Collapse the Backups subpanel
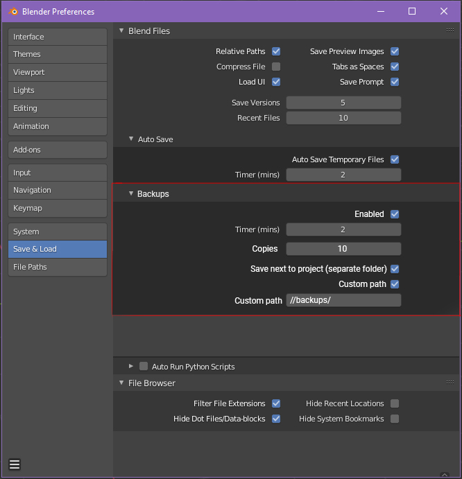 pos(131,193)
